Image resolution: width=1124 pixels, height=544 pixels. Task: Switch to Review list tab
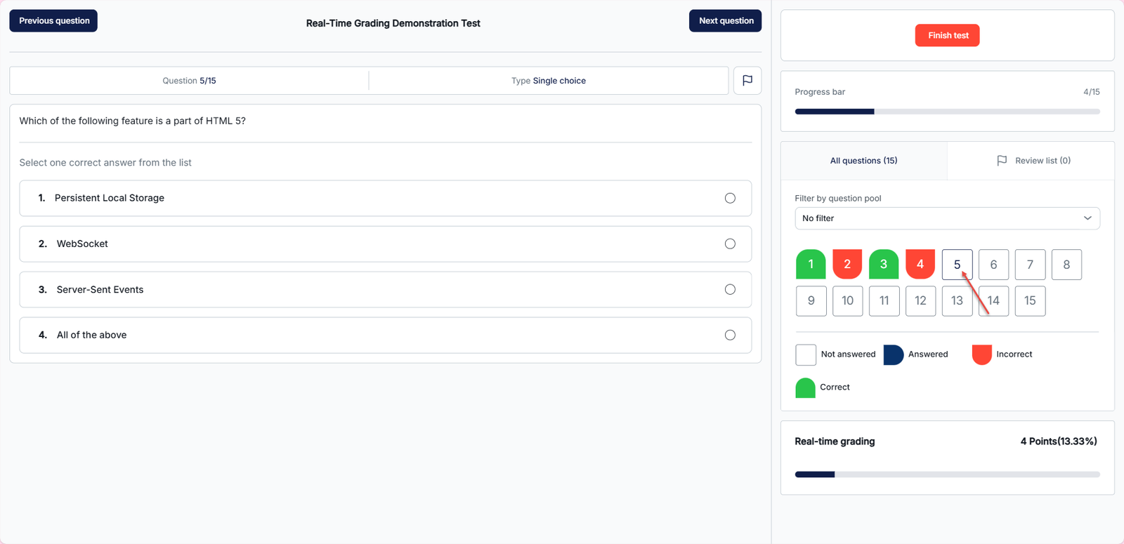click(1033, 161)
